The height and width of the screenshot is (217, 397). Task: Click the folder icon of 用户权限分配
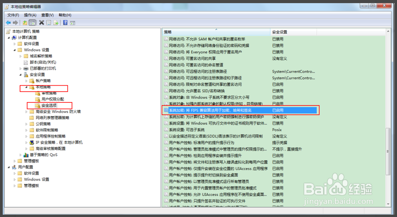38,99
